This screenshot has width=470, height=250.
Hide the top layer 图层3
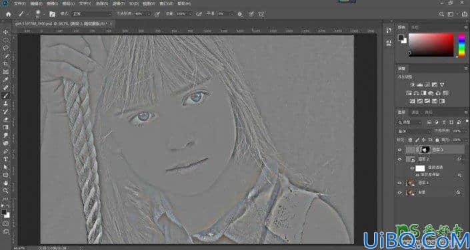399,150
